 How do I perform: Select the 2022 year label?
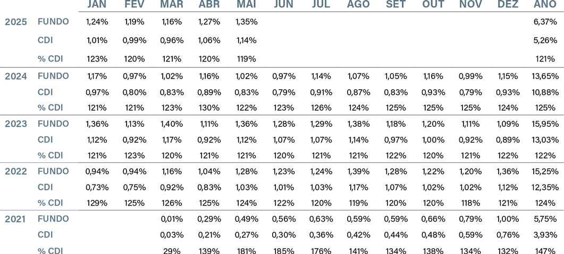pos(16,171)
